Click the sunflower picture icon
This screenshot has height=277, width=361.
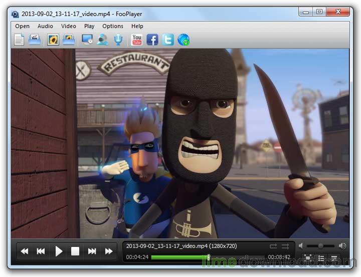pyautogui.click(x=53, y=40)
